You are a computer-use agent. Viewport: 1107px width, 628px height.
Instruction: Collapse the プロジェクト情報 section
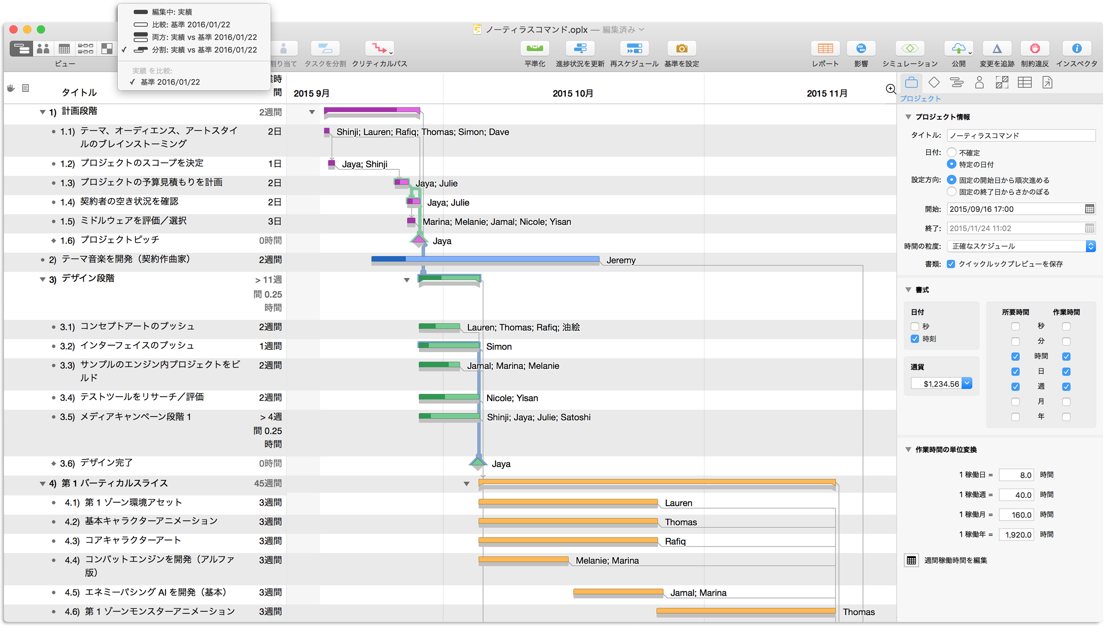click(x=908, y=117)
